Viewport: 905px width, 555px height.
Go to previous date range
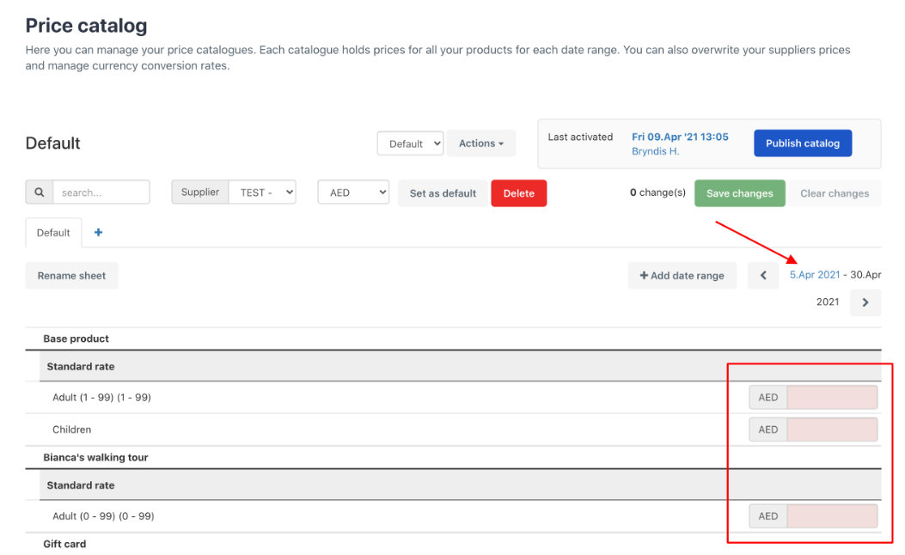coord(763,275)
